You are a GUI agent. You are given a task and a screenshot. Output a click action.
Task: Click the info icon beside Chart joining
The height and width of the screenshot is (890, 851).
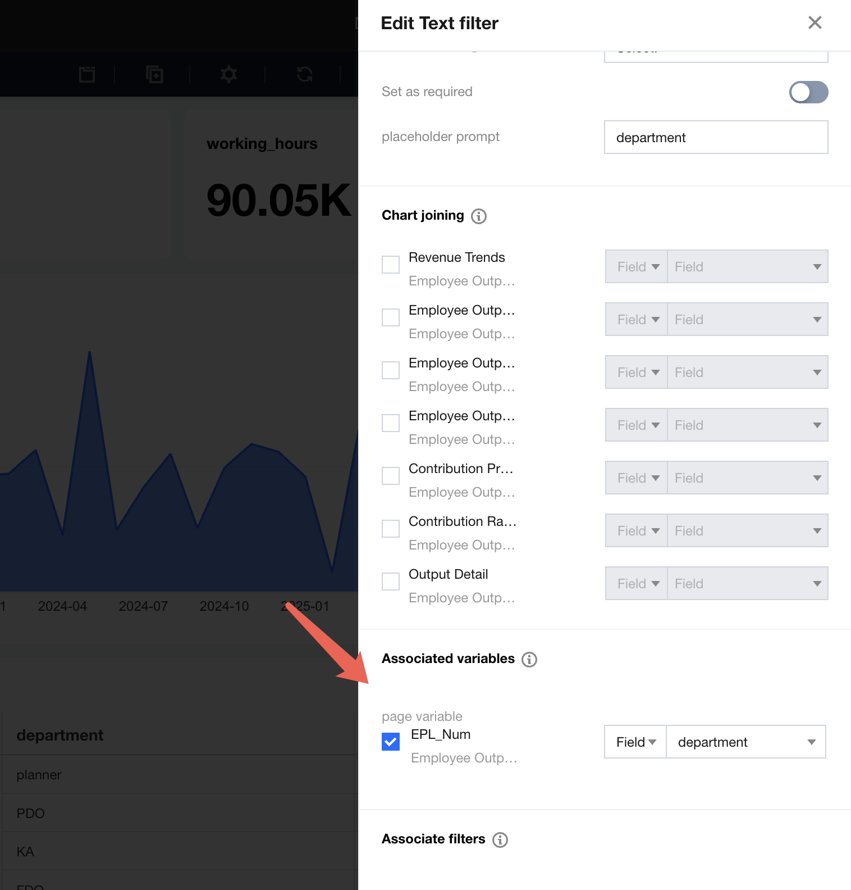tap(479, 216)
